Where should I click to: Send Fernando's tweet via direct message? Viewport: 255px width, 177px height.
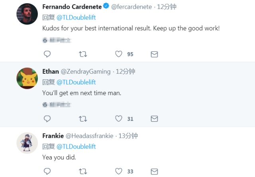(x=154, y=54)
